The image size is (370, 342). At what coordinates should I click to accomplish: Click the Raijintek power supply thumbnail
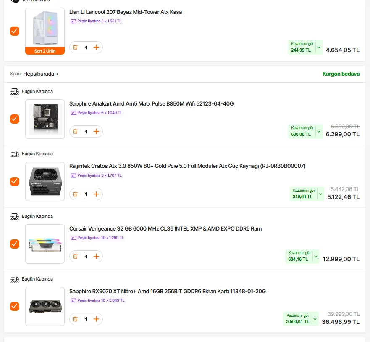click(x=45, y=181)
